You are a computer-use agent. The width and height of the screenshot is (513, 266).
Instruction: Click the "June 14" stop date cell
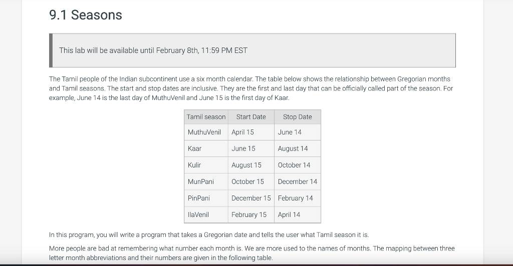(298, 132)
